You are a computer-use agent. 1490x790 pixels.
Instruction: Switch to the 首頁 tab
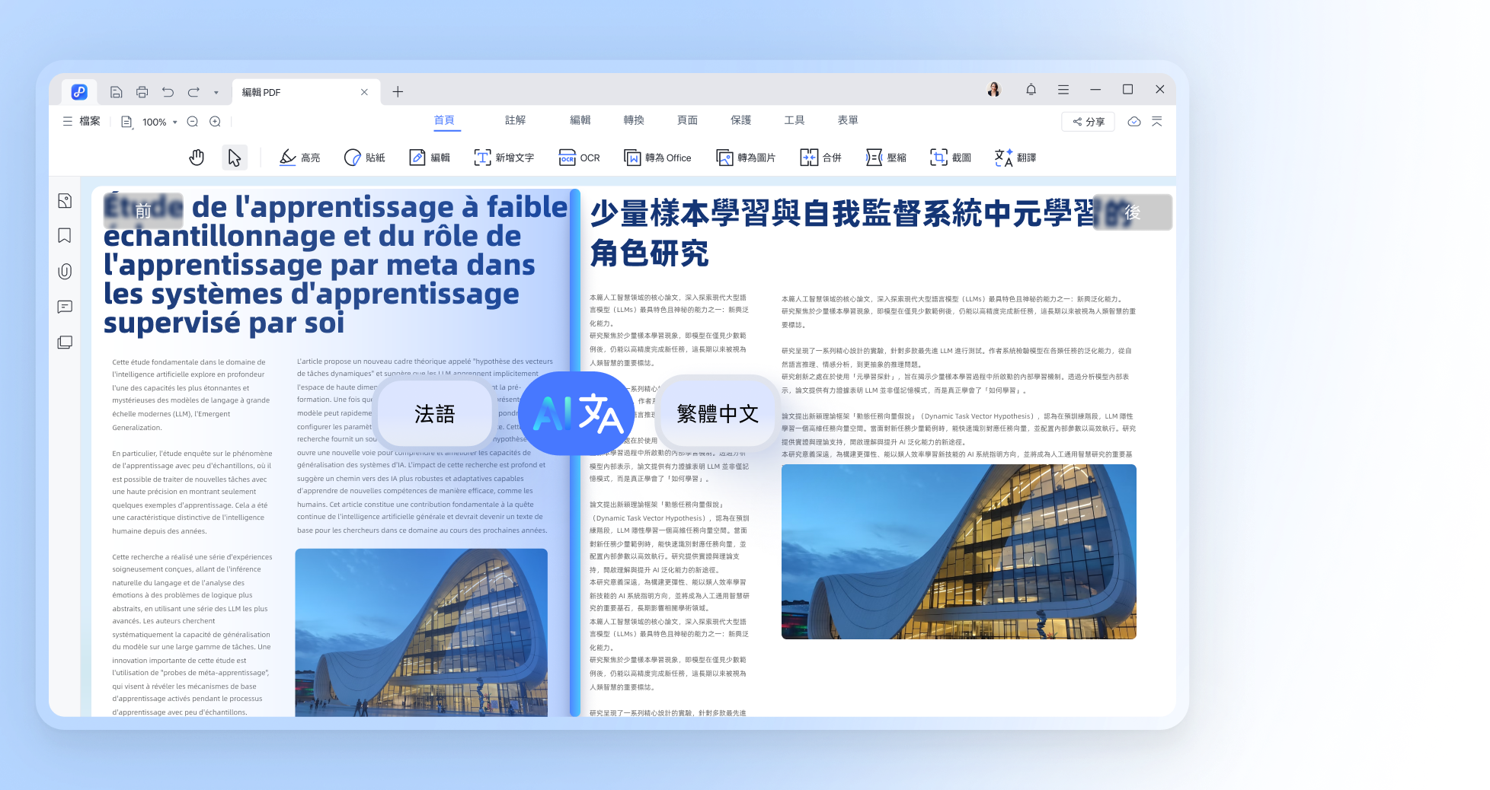coord(444,120)
